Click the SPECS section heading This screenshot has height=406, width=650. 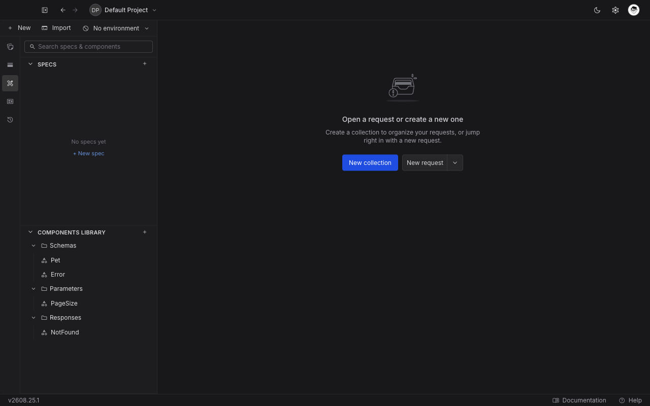point(47,64)
